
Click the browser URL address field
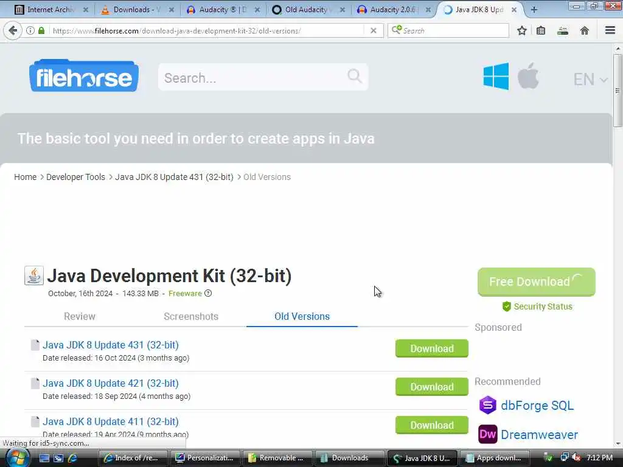pos(207,30)
